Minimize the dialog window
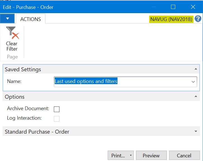 tap(153, 7)
